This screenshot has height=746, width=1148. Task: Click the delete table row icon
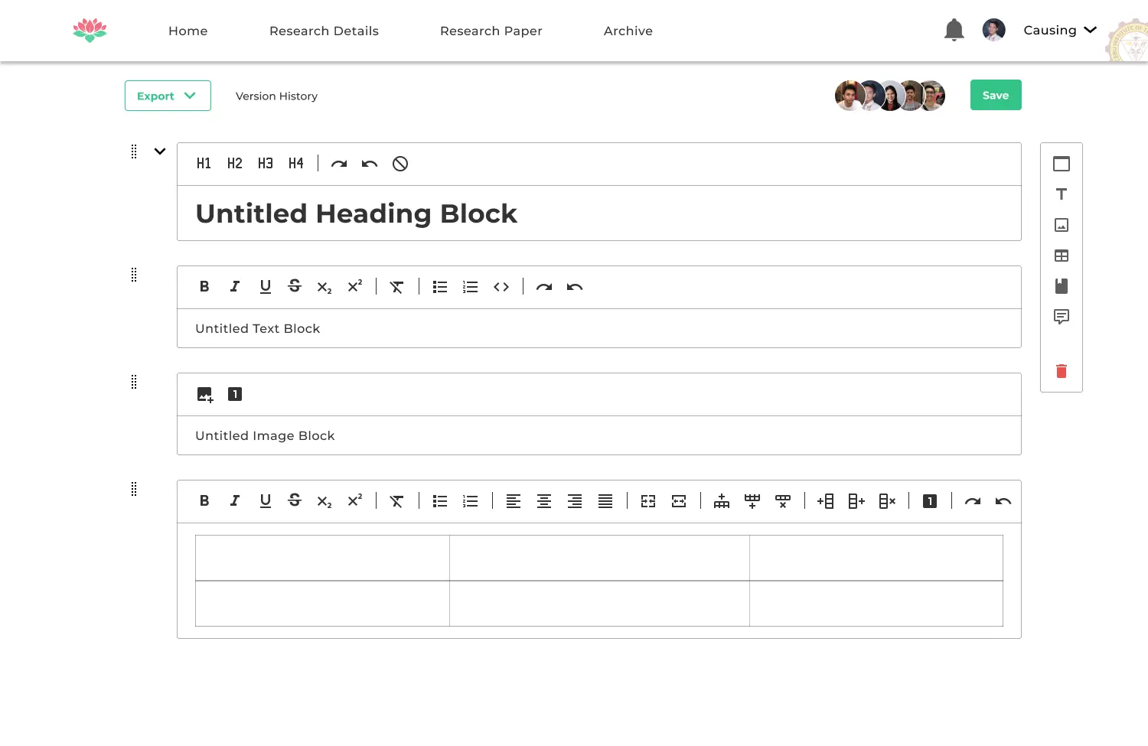coord(783,501)
